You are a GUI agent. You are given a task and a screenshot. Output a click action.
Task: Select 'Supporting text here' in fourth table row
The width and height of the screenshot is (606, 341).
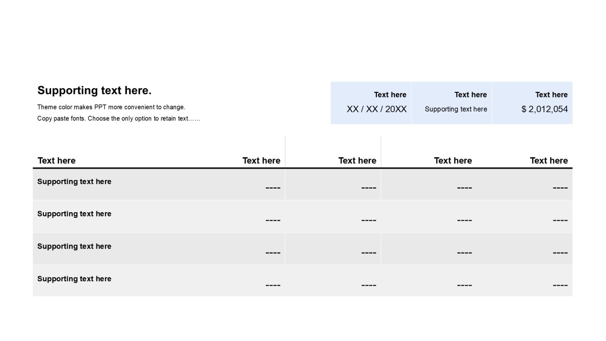click(x=74, y=279)
